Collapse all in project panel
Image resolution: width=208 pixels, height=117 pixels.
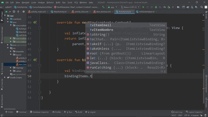(x=18, y=12)
